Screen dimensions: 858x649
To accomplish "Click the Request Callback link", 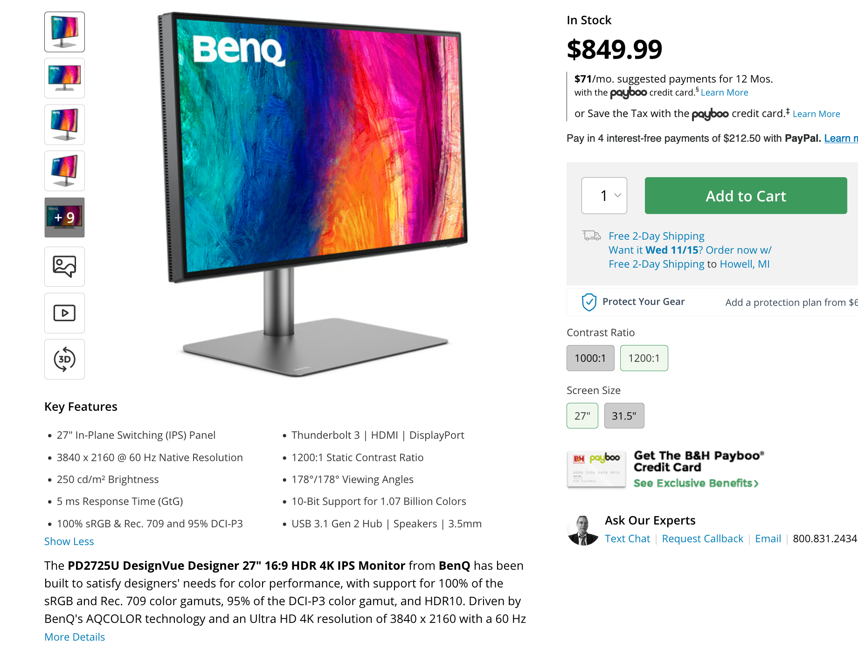I will (x=702, y=539).
